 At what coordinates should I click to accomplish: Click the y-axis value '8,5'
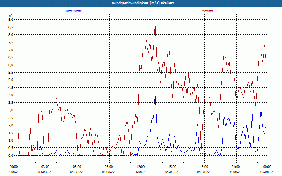[x=11, y=27]
